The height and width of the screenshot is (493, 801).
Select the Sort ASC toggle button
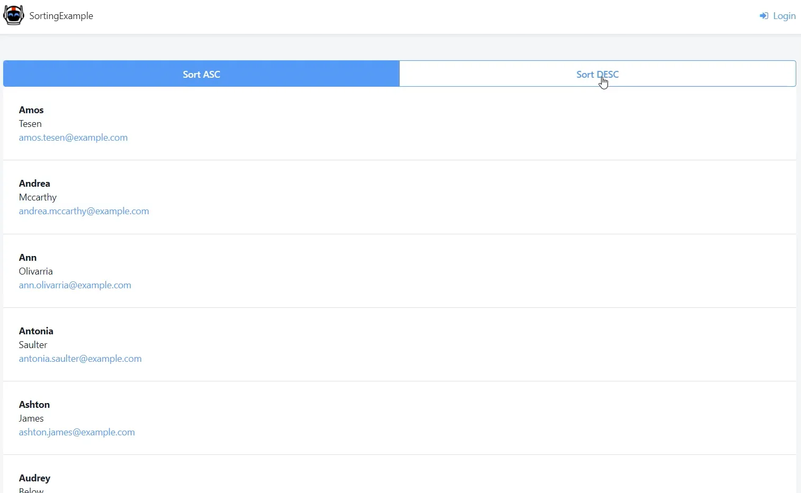click(x=201, y=74)
